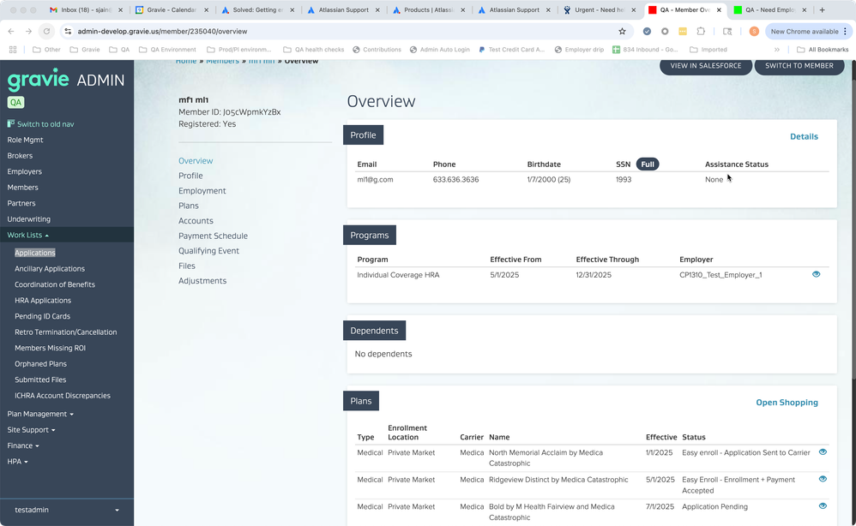Image resolution: width=856 pixels, height=526 pixels.
Task: Click the Members breadcrumb link
Action: coord(222,61)
